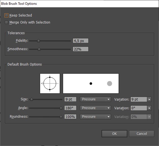Confirm with the OK button
The height and width of the screenshot is (146, 159).
coord(114,134)
